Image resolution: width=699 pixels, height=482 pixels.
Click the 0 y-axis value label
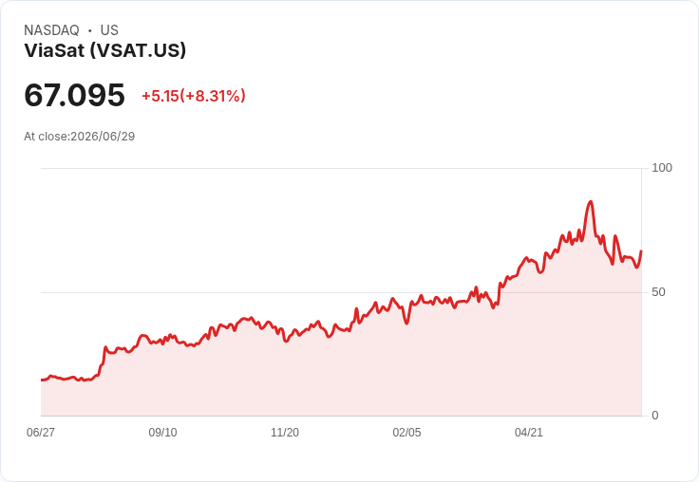[655, 416]
